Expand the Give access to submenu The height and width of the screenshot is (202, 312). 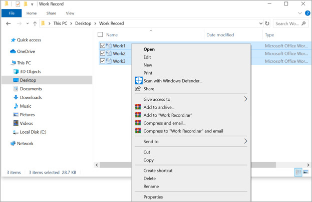245,99
